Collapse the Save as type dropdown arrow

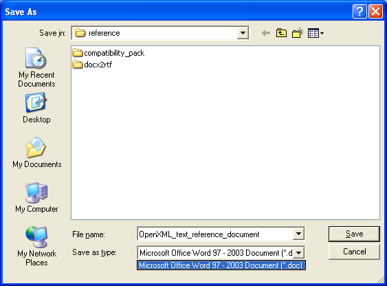pos(298,253)
